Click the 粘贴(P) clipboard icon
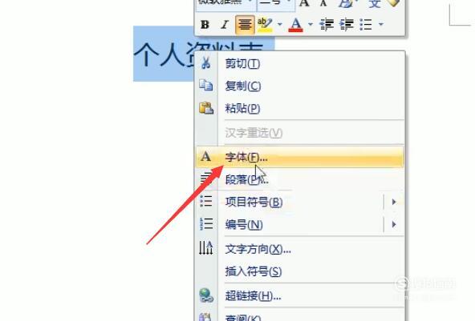 point(206,108)
